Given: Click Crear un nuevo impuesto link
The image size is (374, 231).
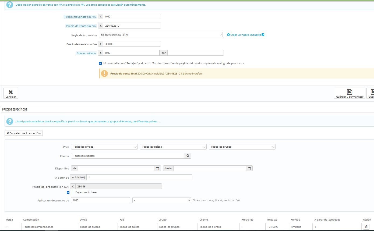Looking at the screenshot, I should 245,35.
